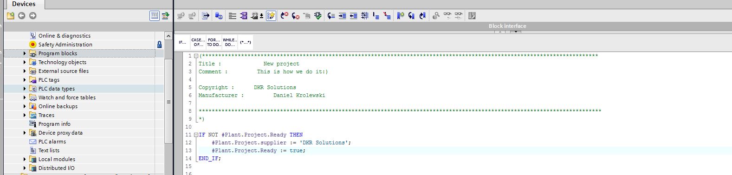This screenshot has width=732, height=175.
Task: Click the second add-row sparkle toolbar icon
Action: 192,16
